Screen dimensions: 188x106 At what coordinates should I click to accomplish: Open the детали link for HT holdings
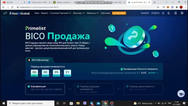153,73
